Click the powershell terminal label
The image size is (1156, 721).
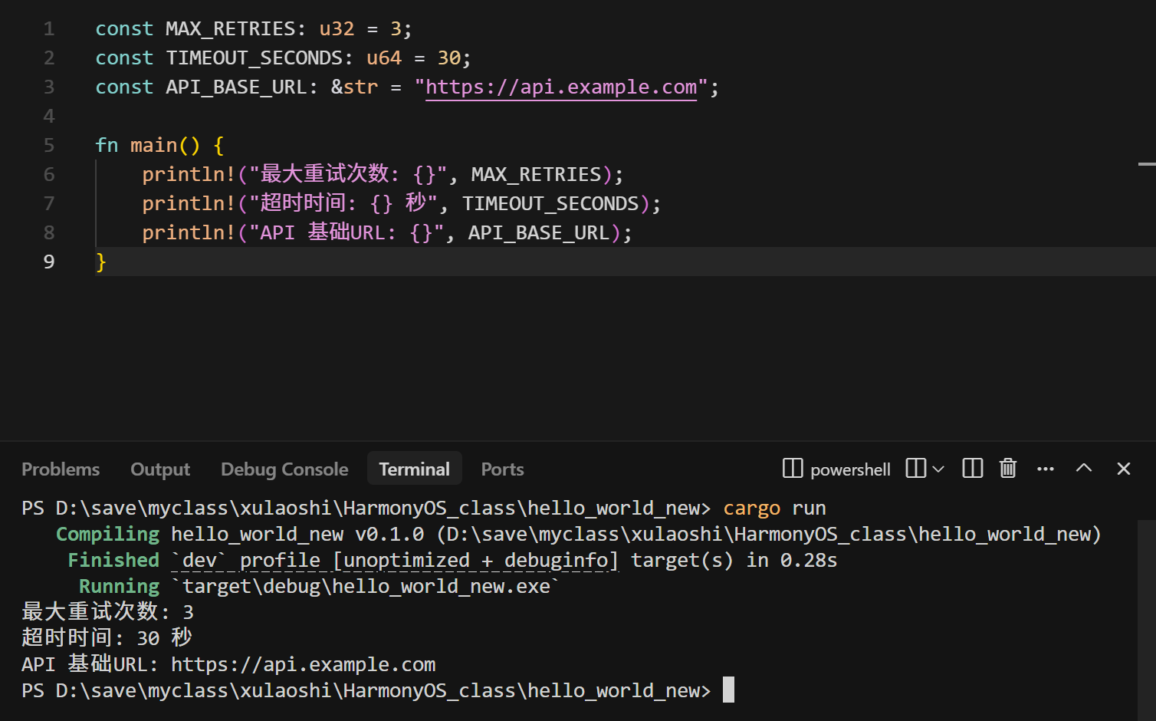[x=850, y=469]
